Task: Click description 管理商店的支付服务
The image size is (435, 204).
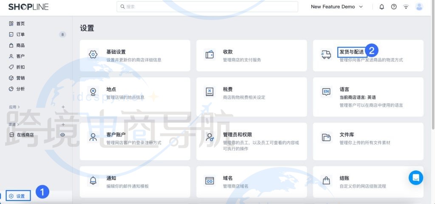Action: click(242, 59)
